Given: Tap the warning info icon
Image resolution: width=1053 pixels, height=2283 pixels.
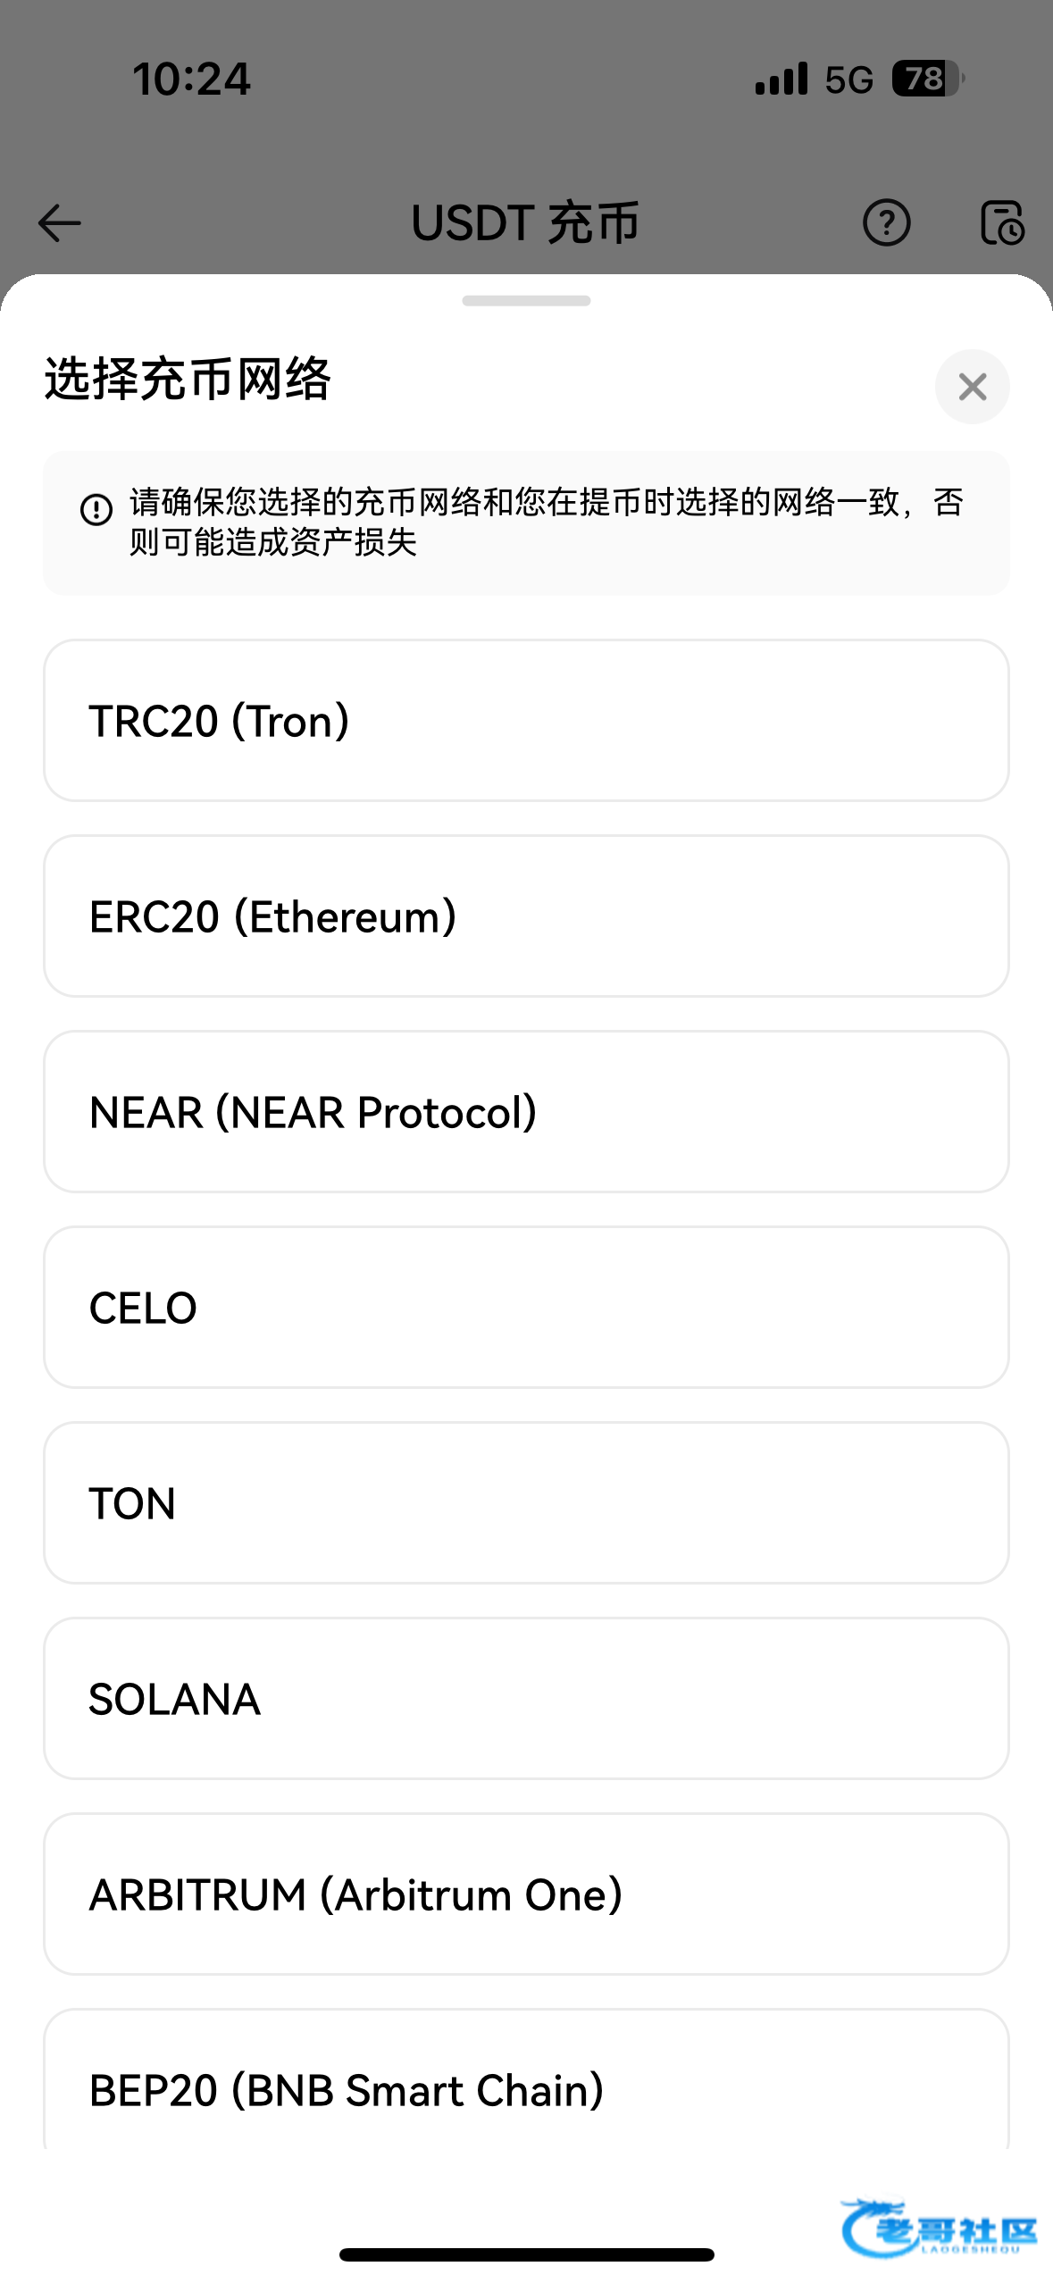Looking at the screenshot, I should (96, 510).
